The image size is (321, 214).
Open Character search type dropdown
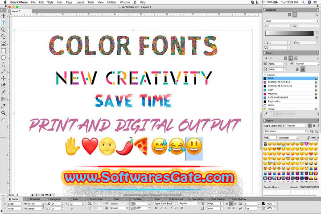pyautogui.click(x=288, y=138)
